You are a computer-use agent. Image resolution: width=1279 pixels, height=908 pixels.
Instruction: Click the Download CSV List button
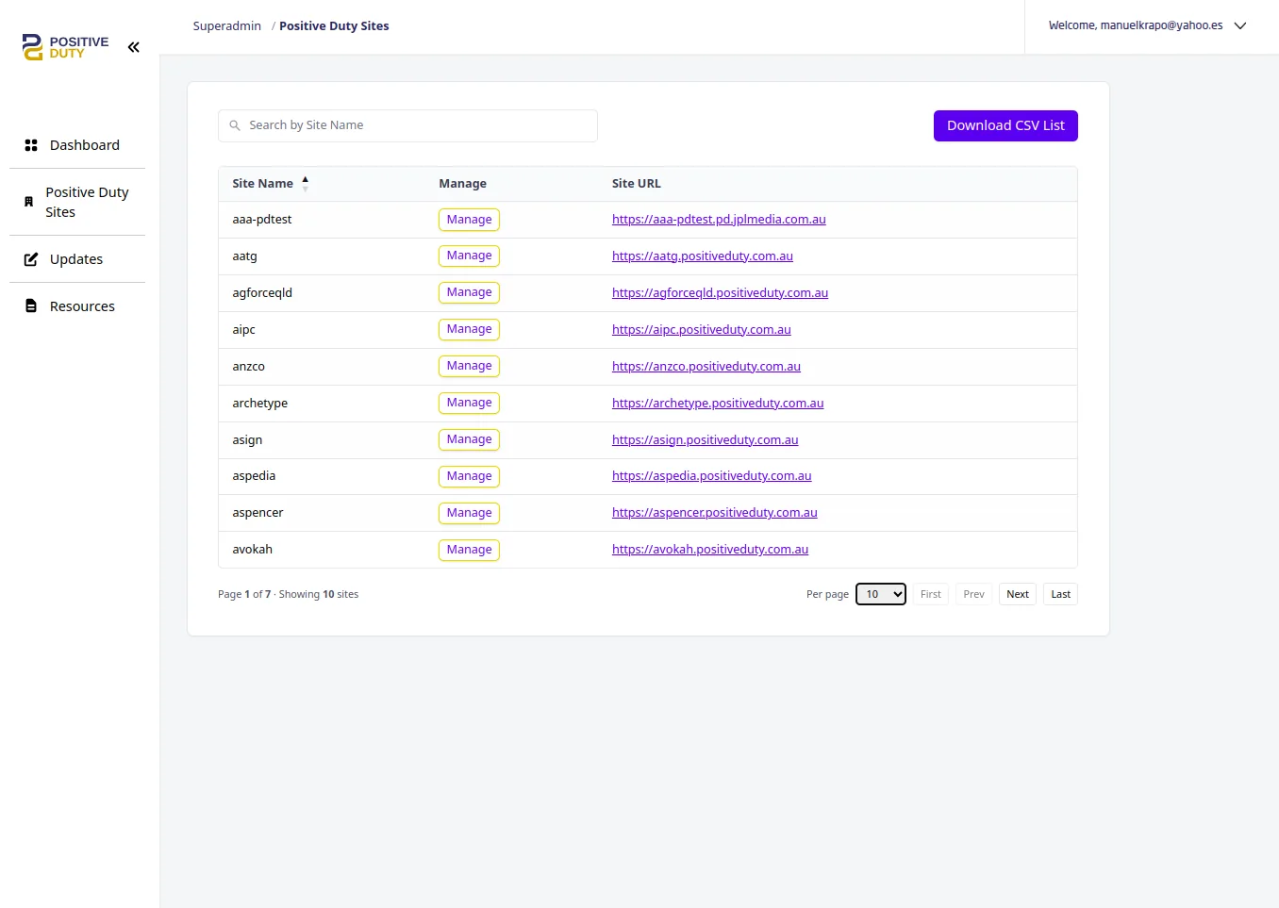click(x=1005, y=125)
